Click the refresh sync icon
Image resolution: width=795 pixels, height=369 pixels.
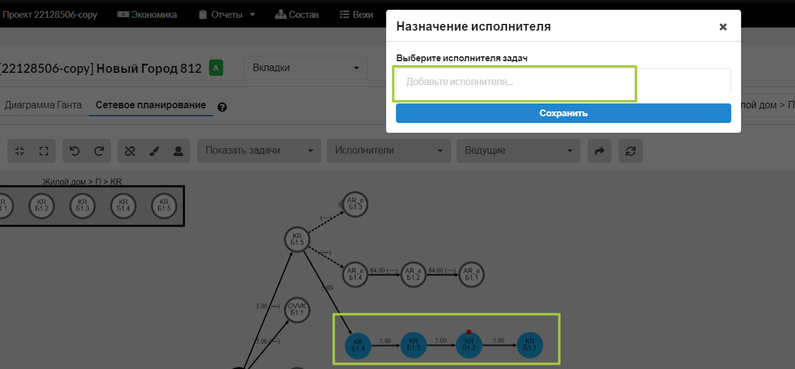pos(631,151)
